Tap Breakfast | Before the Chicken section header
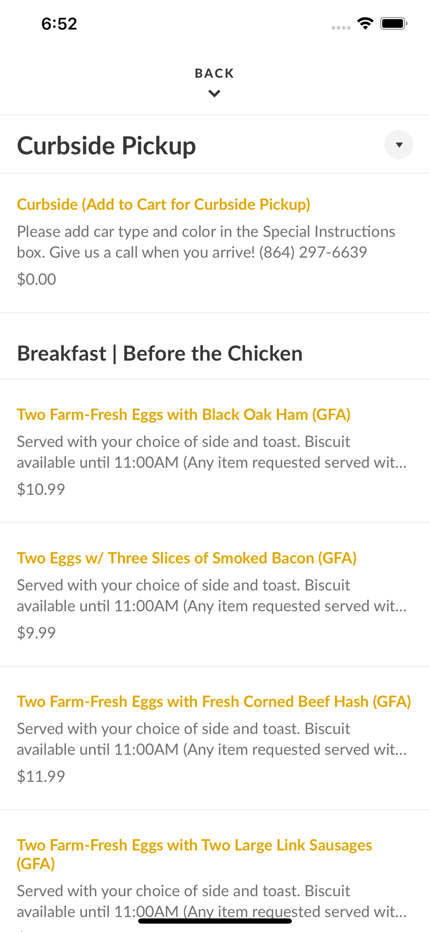430x932 pixels. click(x=160, y=353)
